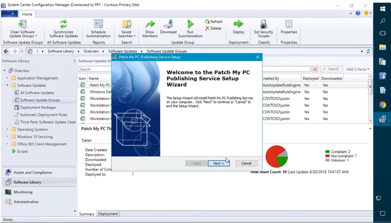Open the blue application menu dropdown
The image size is (391, 223).
(9, 14)
